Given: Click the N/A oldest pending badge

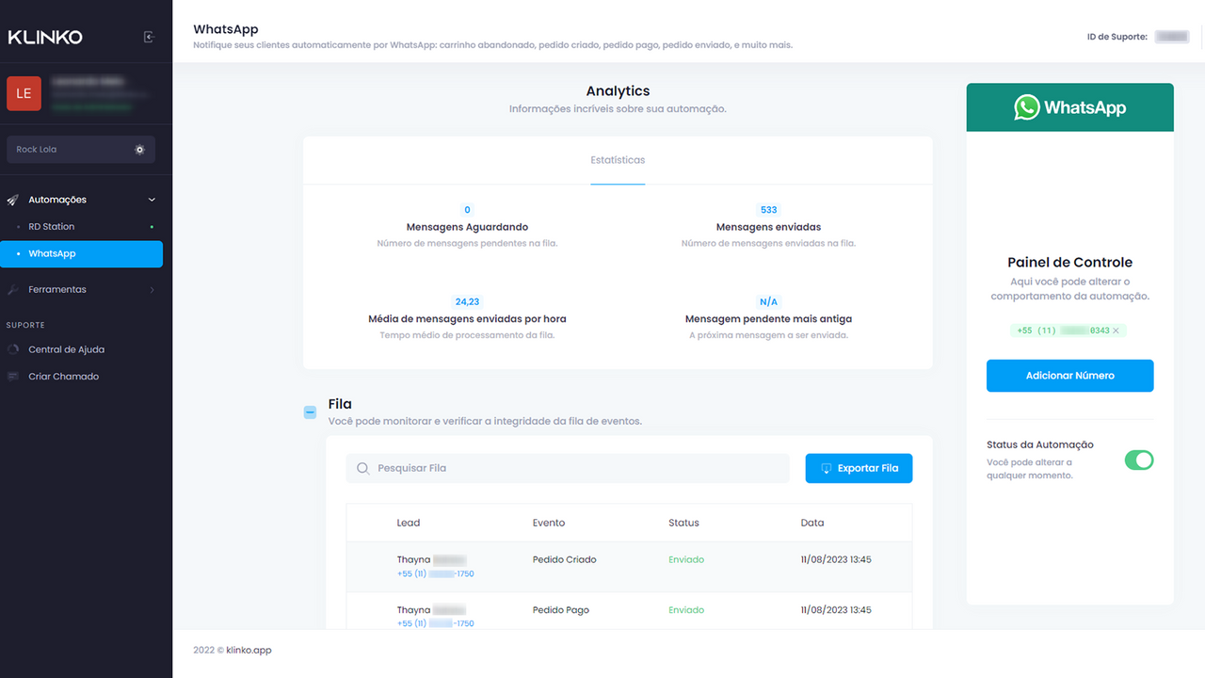Looking at the screenshot, I should click(x=768, y=302).
